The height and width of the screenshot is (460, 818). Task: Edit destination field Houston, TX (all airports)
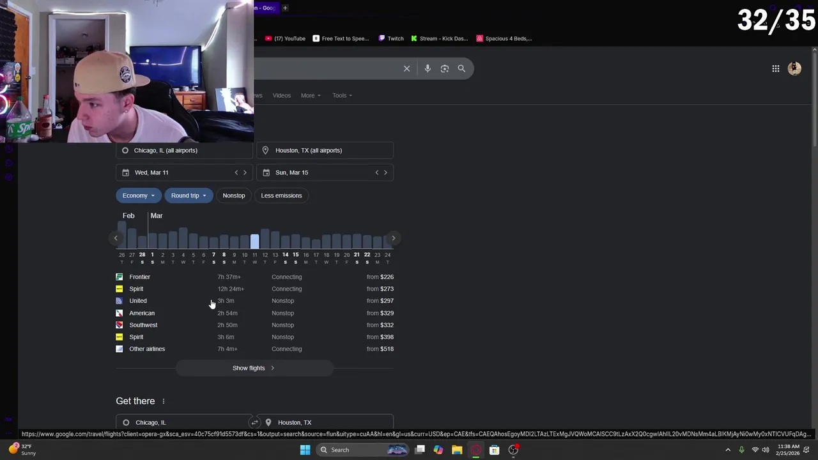pos(325,150)
